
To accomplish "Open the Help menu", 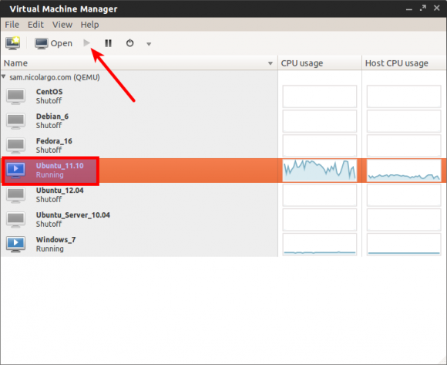I will pyautogui.click(x=89, y=25).
